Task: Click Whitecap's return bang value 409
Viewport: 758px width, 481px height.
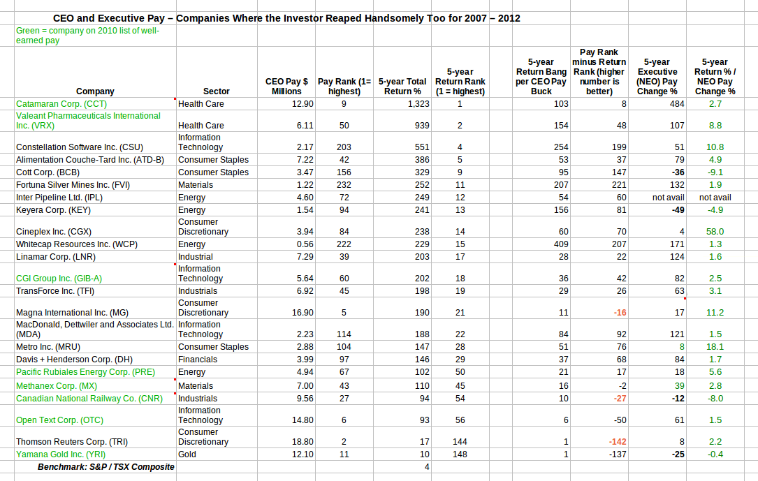Action: 561,244
